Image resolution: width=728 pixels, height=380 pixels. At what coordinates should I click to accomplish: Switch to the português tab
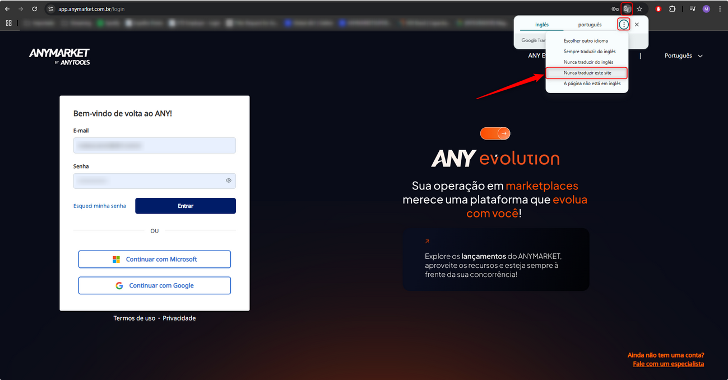click(x=590, y=25)
